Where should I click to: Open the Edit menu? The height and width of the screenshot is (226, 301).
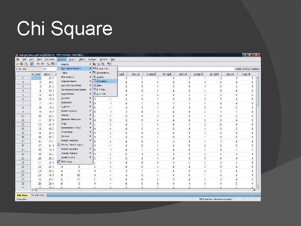coord(24,59)
